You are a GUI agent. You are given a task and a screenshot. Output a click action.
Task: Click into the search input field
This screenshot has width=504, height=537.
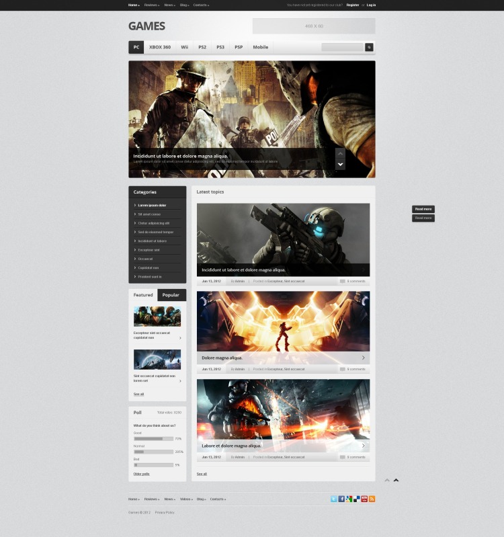click(343, 47)
